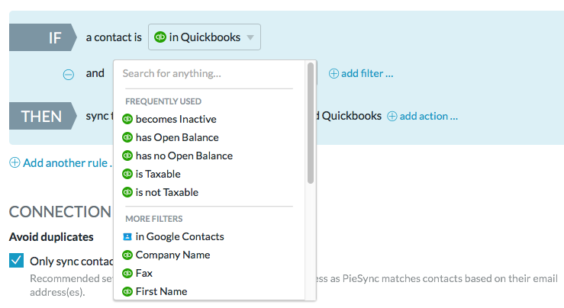Screen dimensions: 564x308
Task: Click the plus icon beside add filter
Action: (x=334, y=73)
